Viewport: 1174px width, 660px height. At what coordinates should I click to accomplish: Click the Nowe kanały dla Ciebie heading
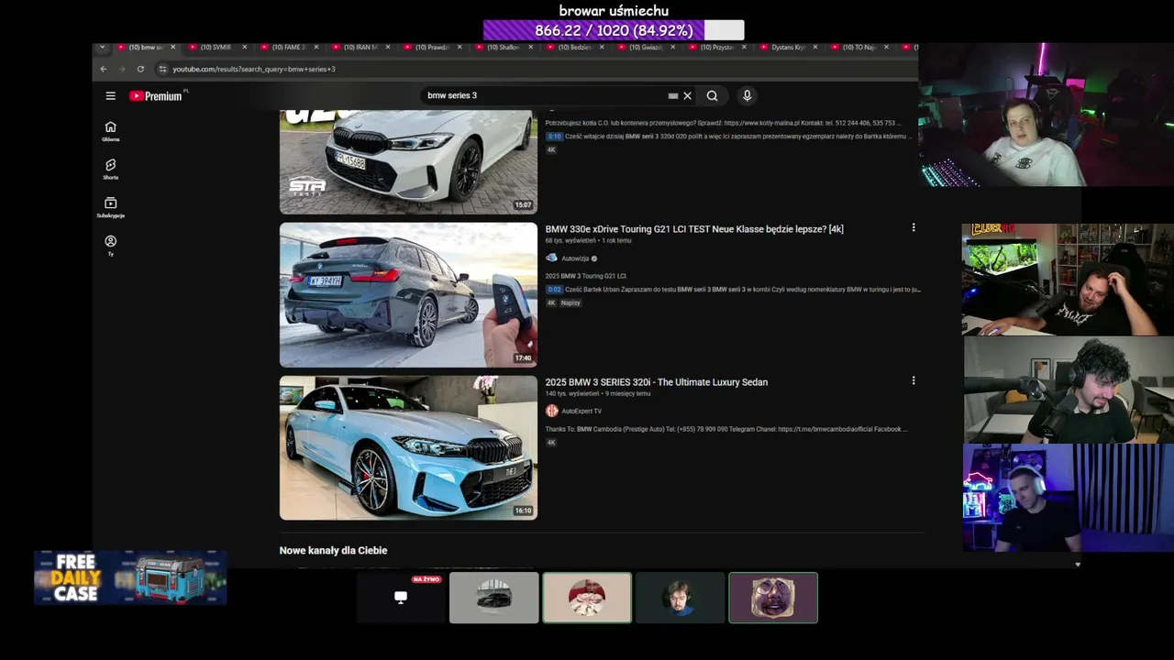[x=333, y=550]
